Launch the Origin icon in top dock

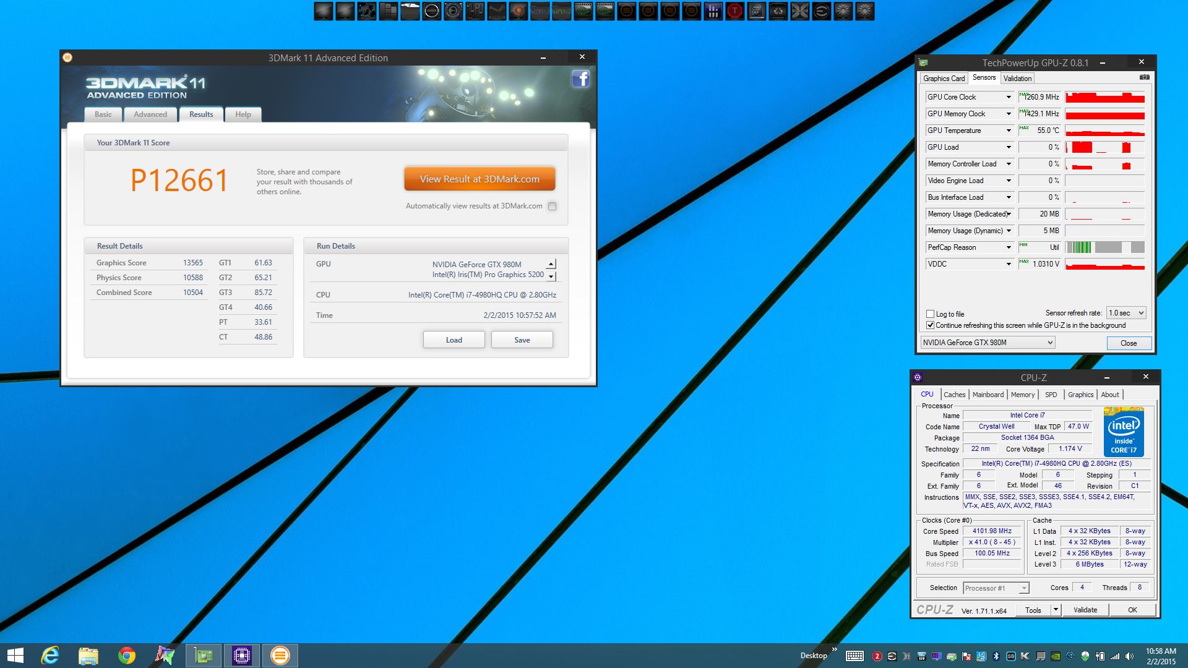(x=519, y=11)
